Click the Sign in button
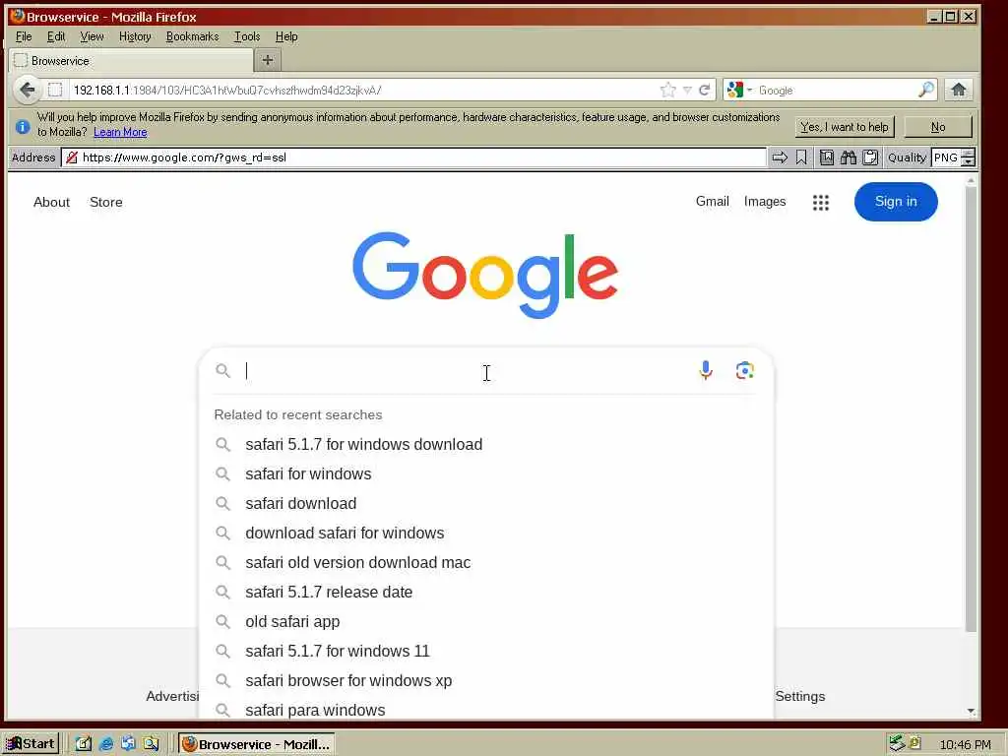 pyautogui.click(x=896, y=201)
